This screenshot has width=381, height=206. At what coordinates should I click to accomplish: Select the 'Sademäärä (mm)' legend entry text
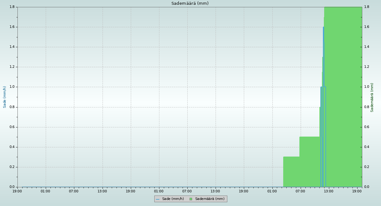click(210, 199)
